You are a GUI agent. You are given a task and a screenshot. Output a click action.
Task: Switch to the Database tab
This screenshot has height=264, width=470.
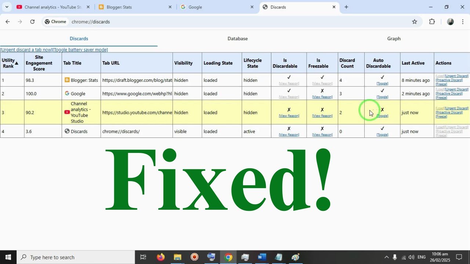[x=238, y=38]
